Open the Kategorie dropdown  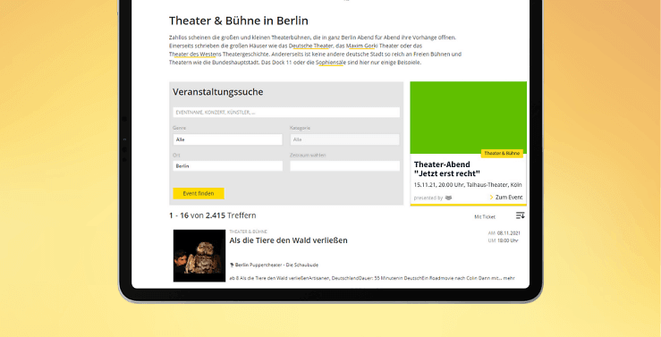(345, 139)
